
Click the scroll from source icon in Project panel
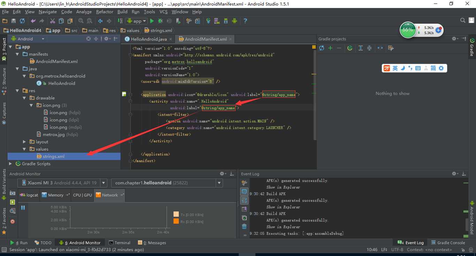point(89,39)
